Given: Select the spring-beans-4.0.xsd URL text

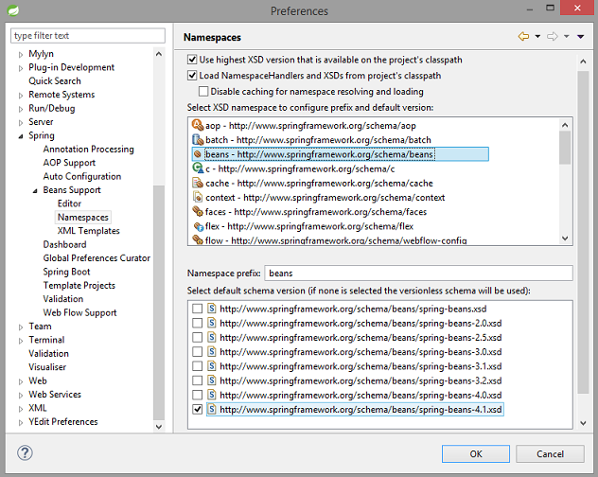Looking at the screenshot, I should 361,395.
